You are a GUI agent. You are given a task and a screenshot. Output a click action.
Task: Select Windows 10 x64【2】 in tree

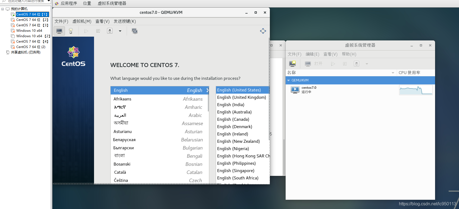click(33, 36)
